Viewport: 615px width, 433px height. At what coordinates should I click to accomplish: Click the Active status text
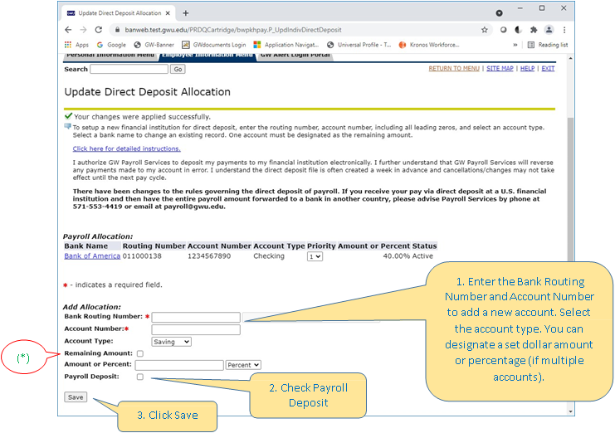pos(422,255)
